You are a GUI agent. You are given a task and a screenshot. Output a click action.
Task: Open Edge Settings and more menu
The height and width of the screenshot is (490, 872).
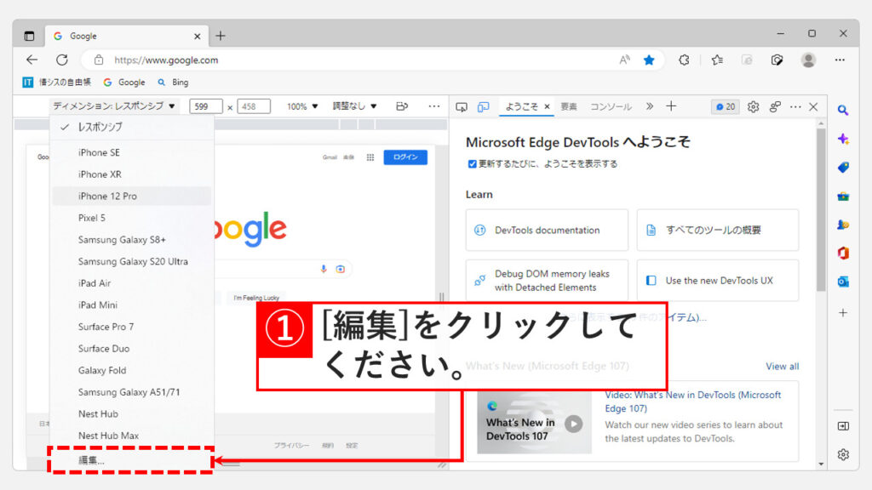[840, 60]
